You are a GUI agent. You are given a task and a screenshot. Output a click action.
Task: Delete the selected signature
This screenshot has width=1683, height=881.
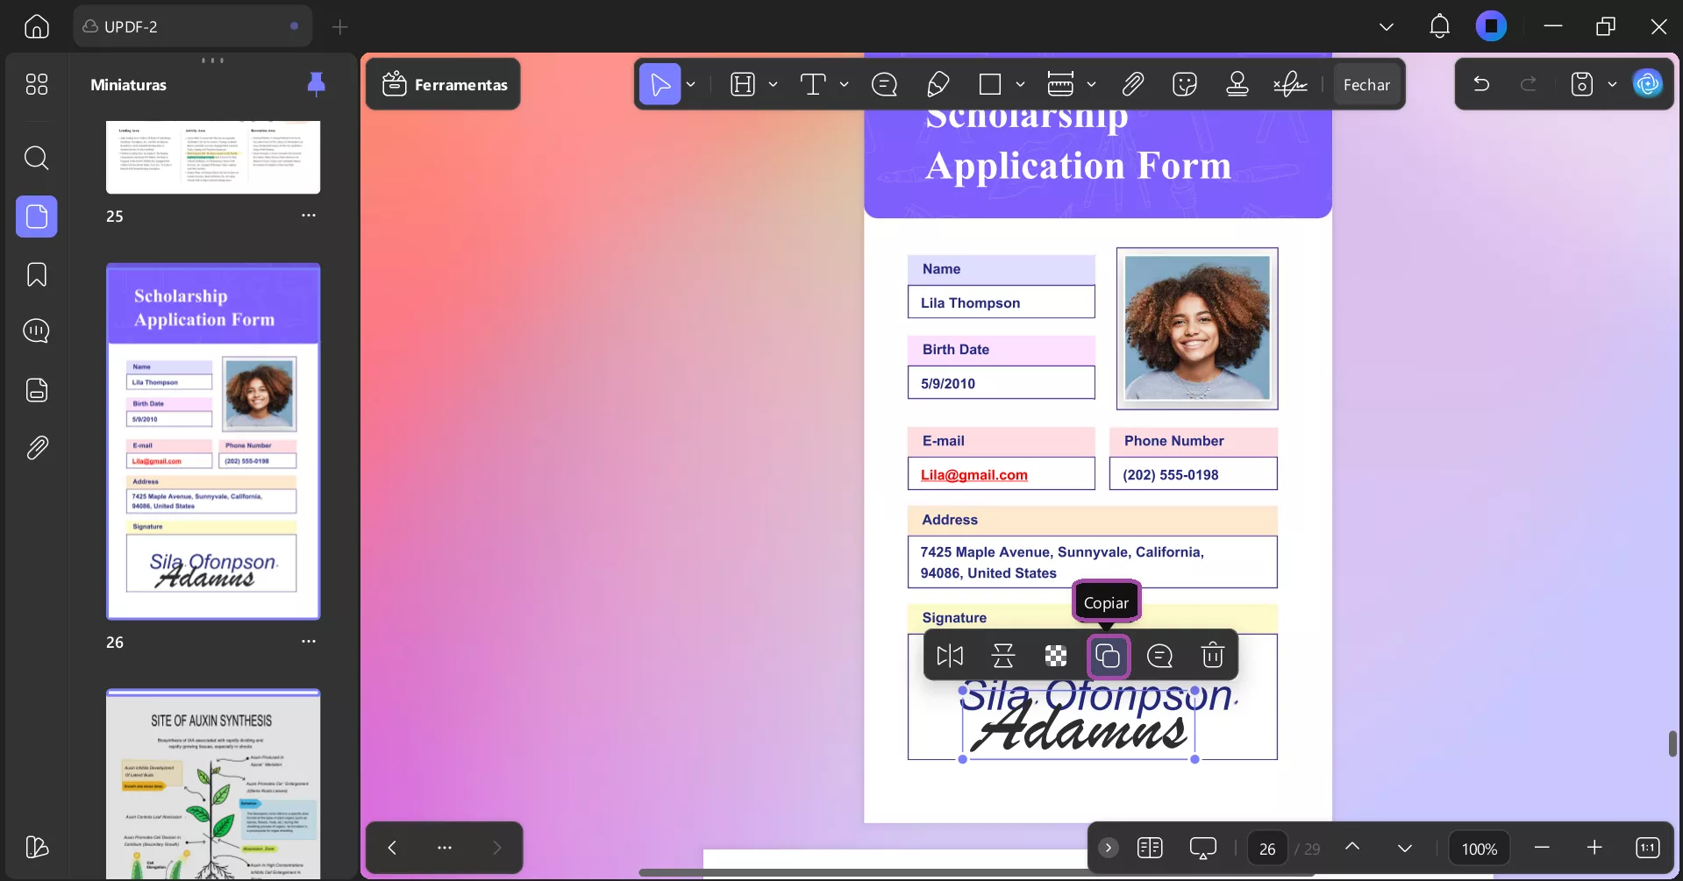click(x=1213, y=656)
